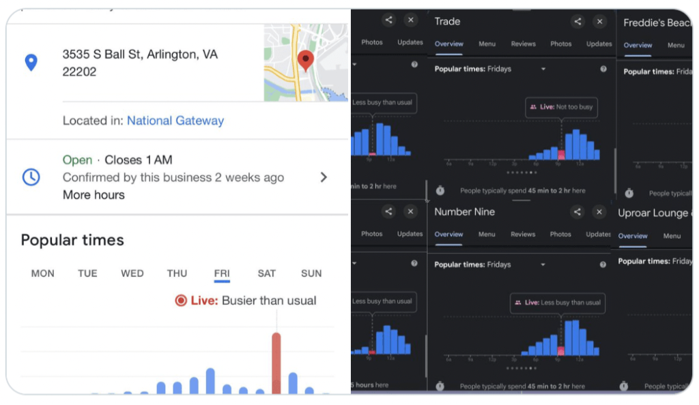Click the help icon in Trade popular times

click(x=603, y=69)
